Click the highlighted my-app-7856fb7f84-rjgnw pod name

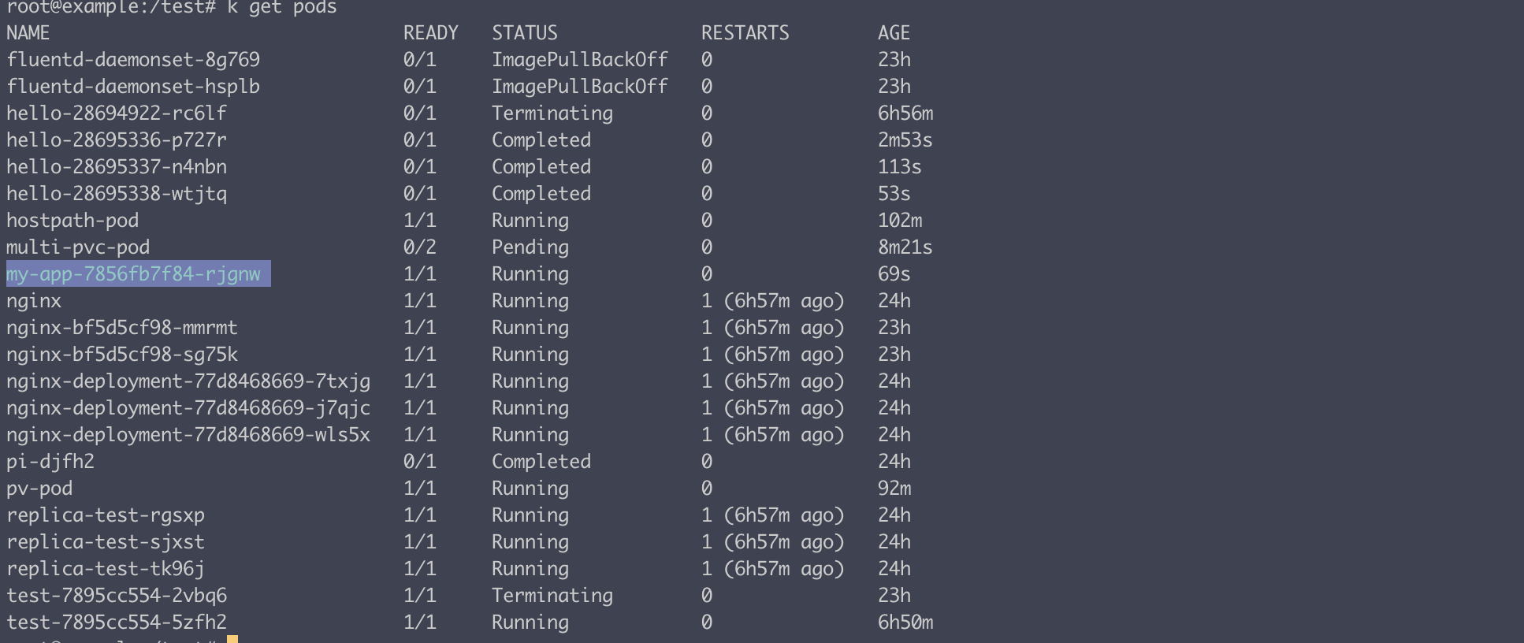[133, 274]
